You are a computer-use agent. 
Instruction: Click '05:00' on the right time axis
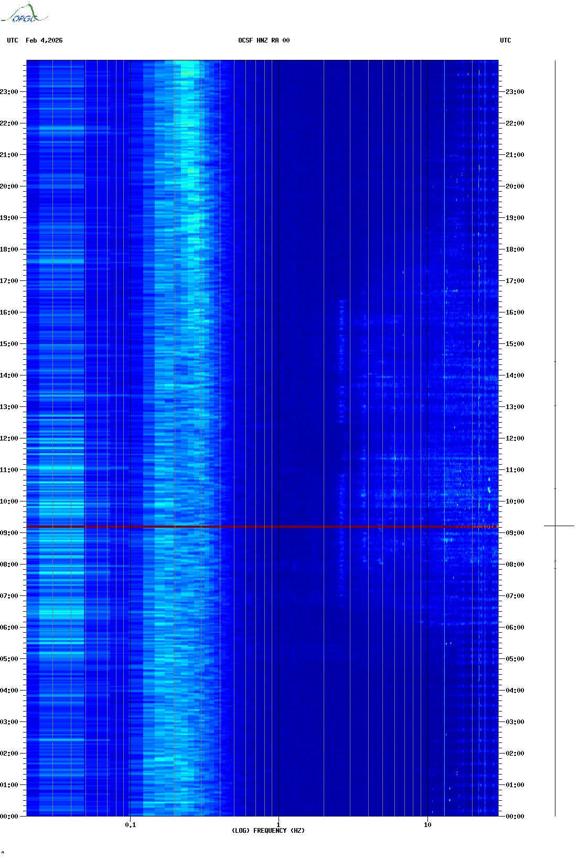tap(515, 659)
